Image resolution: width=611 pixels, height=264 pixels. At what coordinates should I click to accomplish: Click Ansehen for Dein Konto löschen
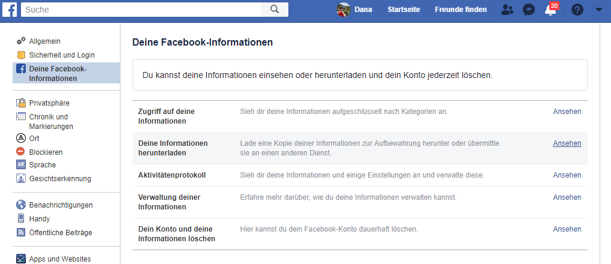click(567, 229)
